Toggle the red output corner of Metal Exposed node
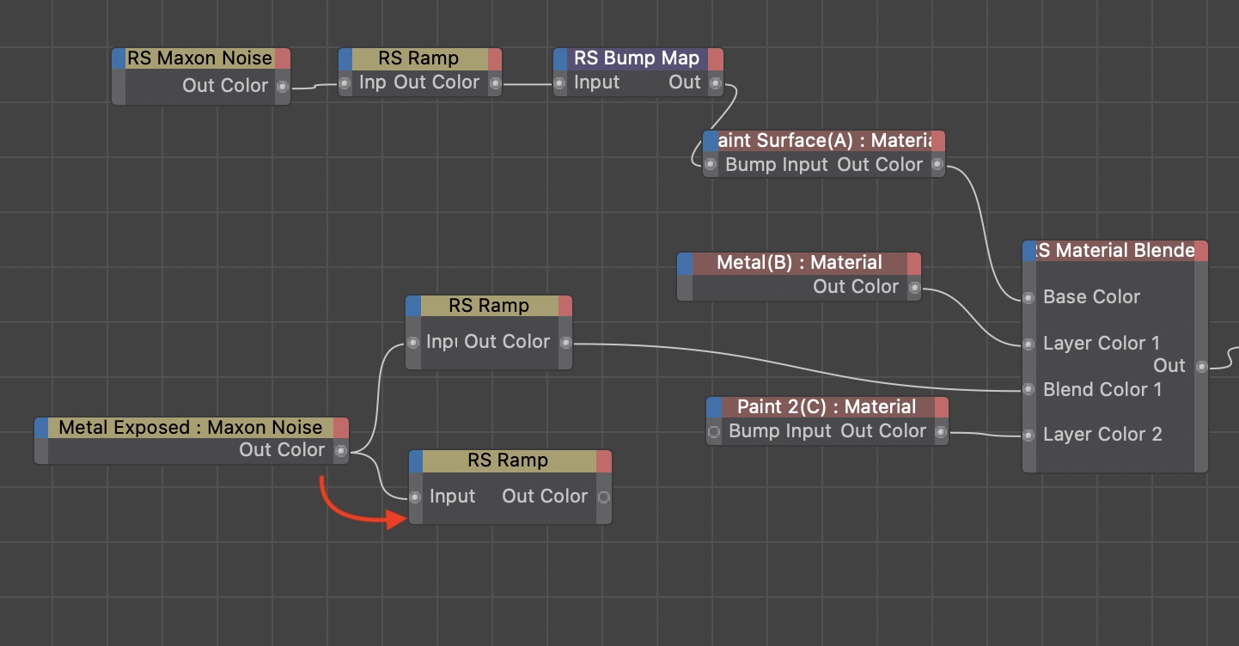The width and height of the screenshot is (1239, 646). (x=341, y=428)
